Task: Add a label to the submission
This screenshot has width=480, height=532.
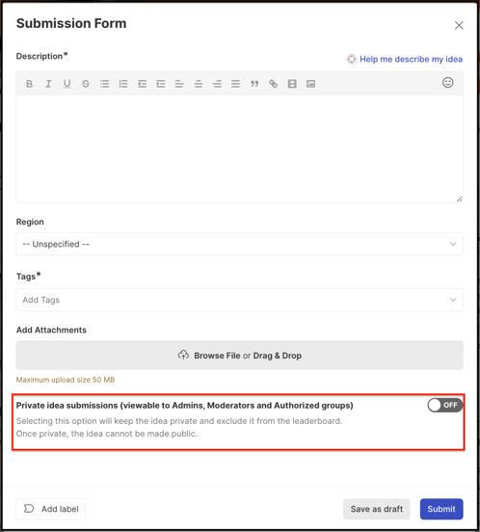Action: click(x=51, y=509)
